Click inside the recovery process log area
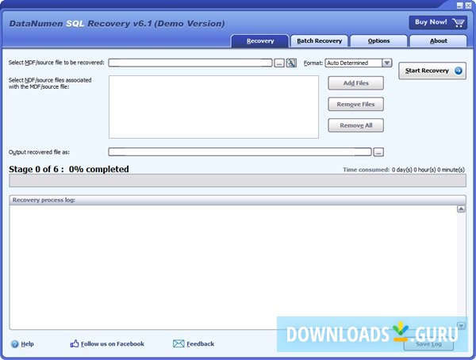Viewport: 476px width, 360px height. 233,267
